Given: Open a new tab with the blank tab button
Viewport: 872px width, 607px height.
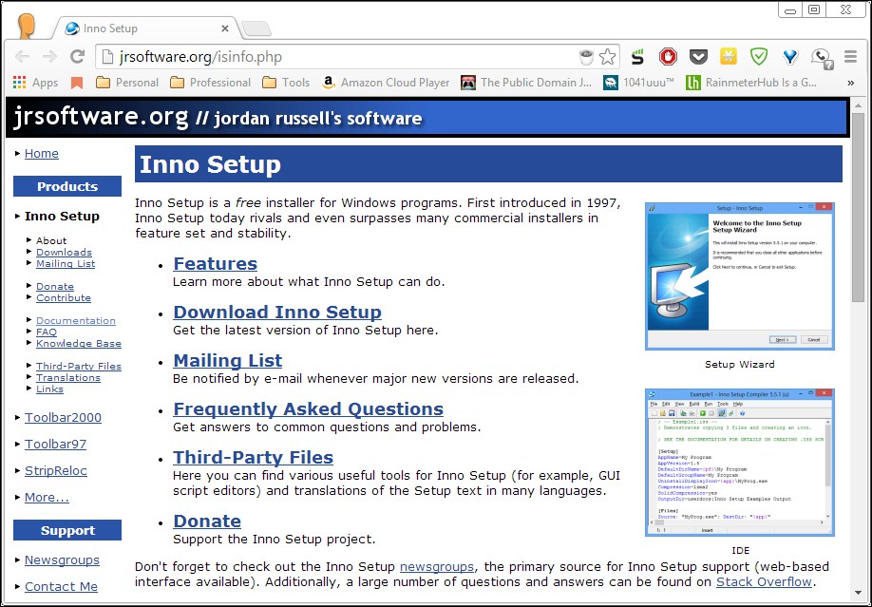Looking at the screenshot, I should click(255, 28).
